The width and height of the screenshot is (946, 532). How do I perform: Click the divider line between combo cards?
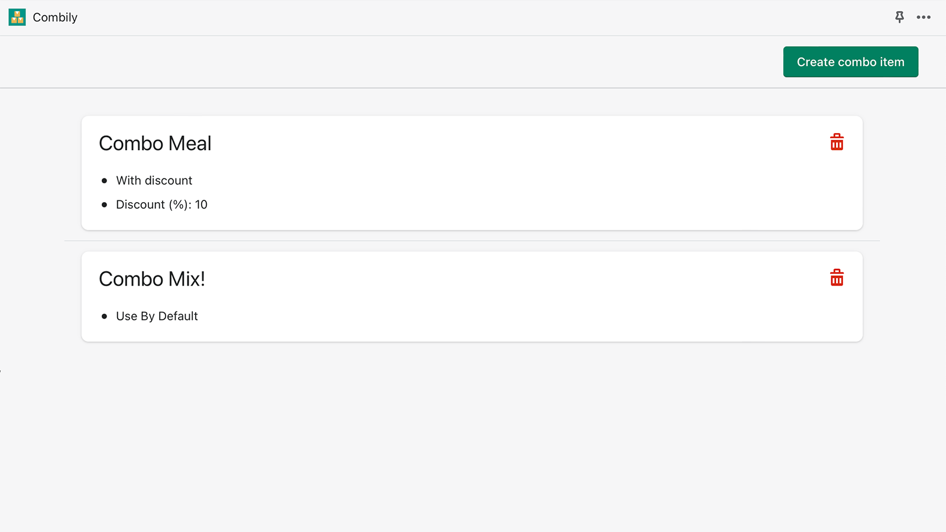point(472,241)
